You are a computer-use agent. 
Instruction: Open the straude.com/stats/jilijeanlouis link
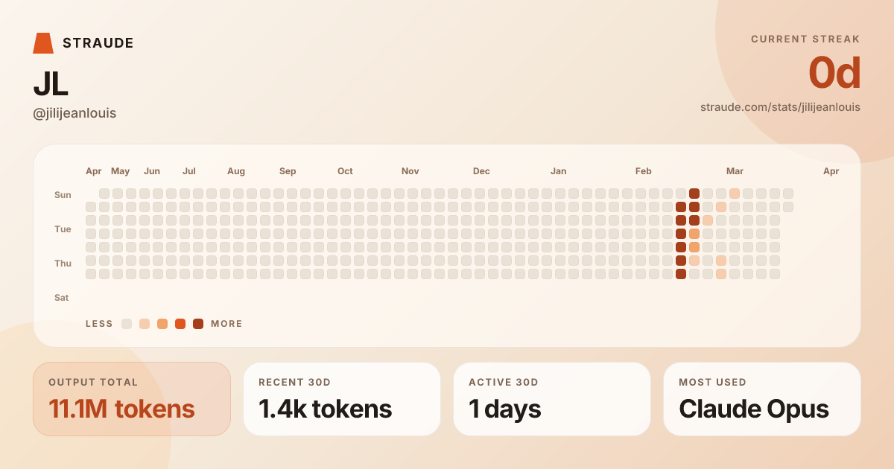point(780,107)
